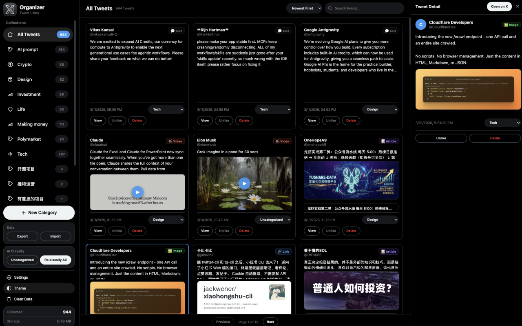Select the home icon for All Tweets
This screenshot has width=522, height=326.
point(10,35)
